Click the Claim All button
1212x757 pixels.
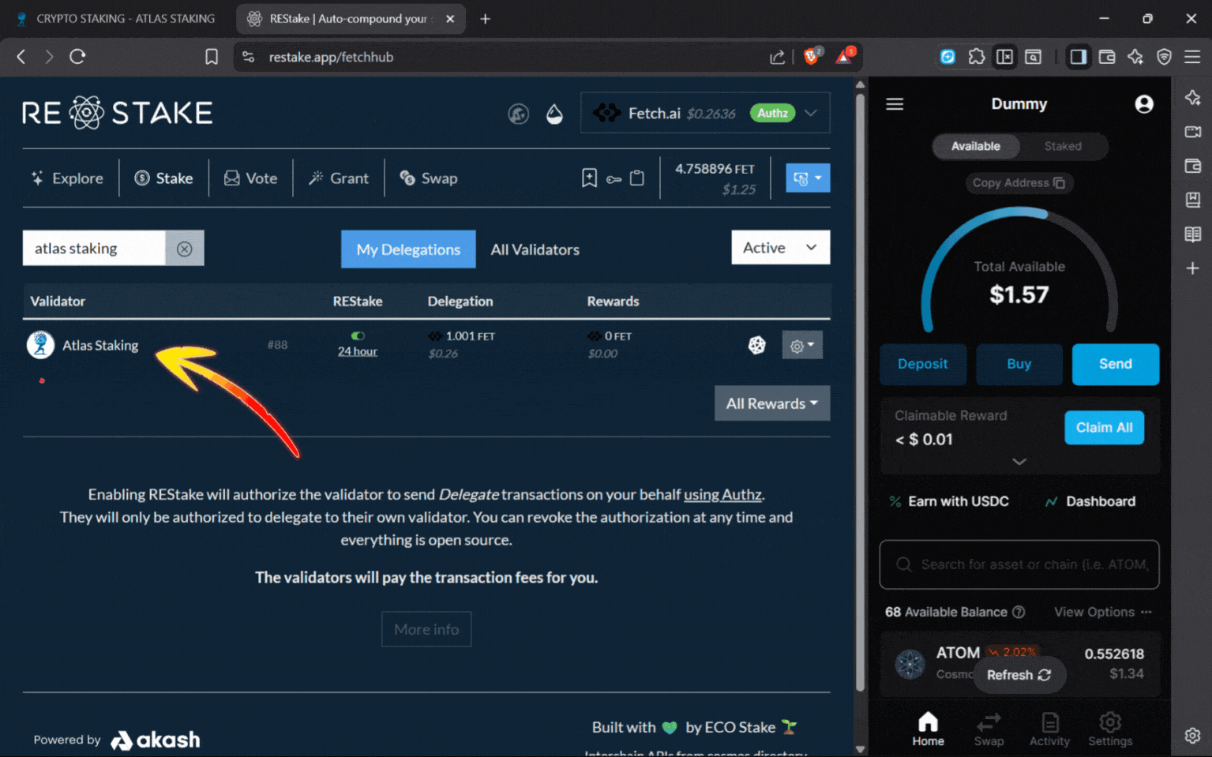point(1103,427)
